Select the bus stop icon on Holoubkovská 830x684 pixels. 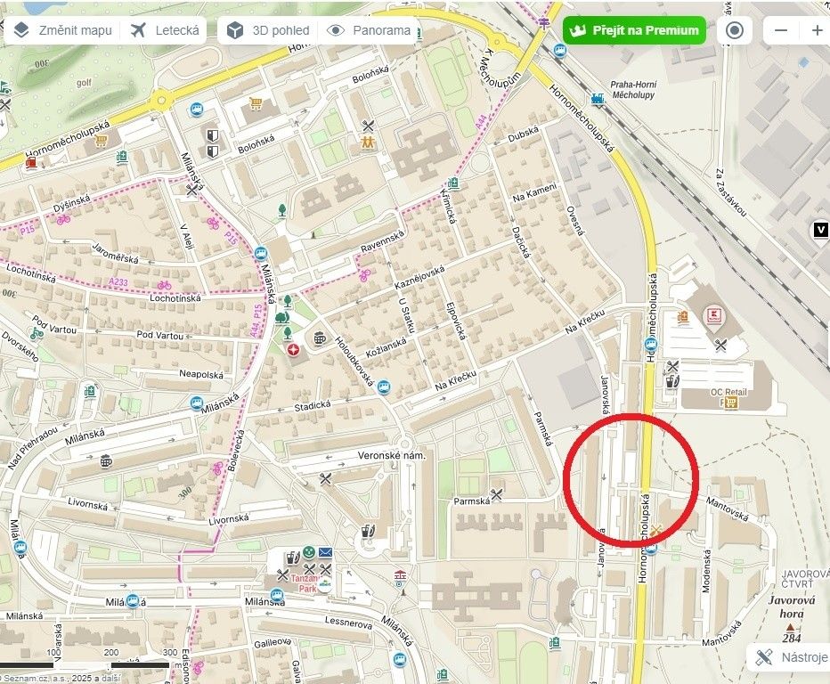pyautogui.click(x=383, y=387)
